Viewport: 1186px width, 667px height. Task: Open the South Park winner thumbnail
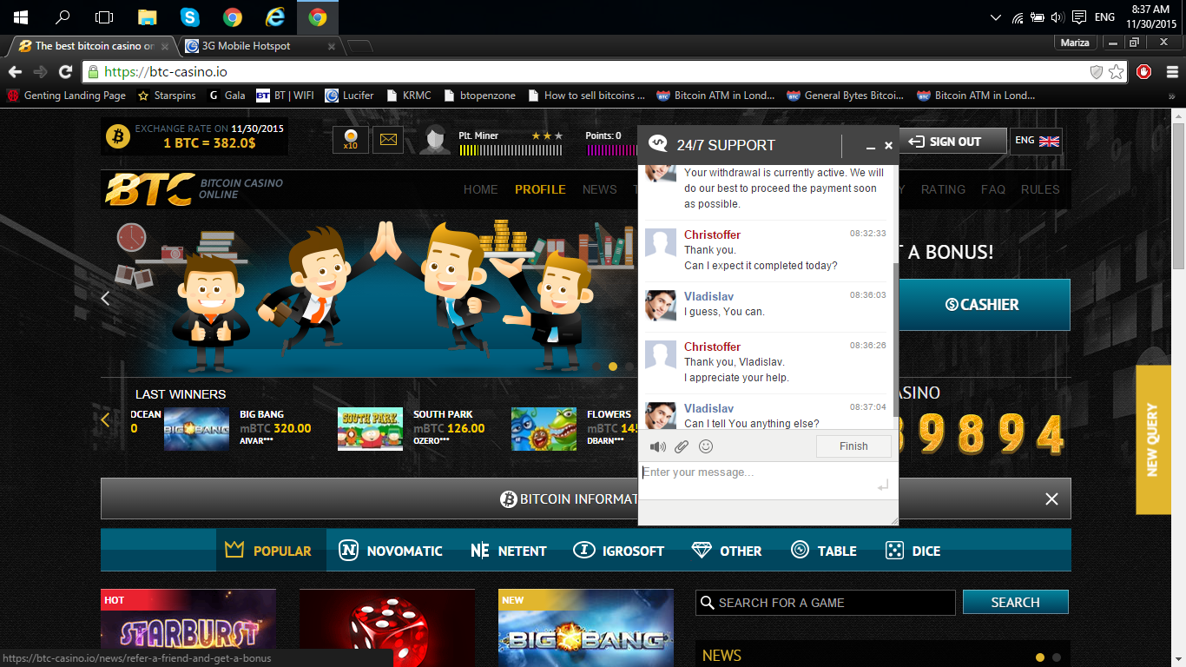coord(370,429)
